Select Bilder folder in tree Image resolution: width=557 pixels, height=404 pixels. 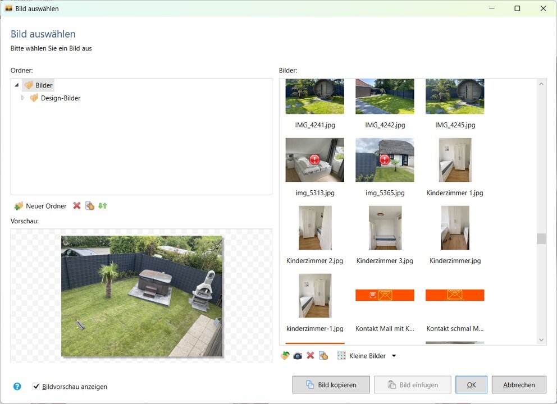pyautogui.click(x=44, y=85)
